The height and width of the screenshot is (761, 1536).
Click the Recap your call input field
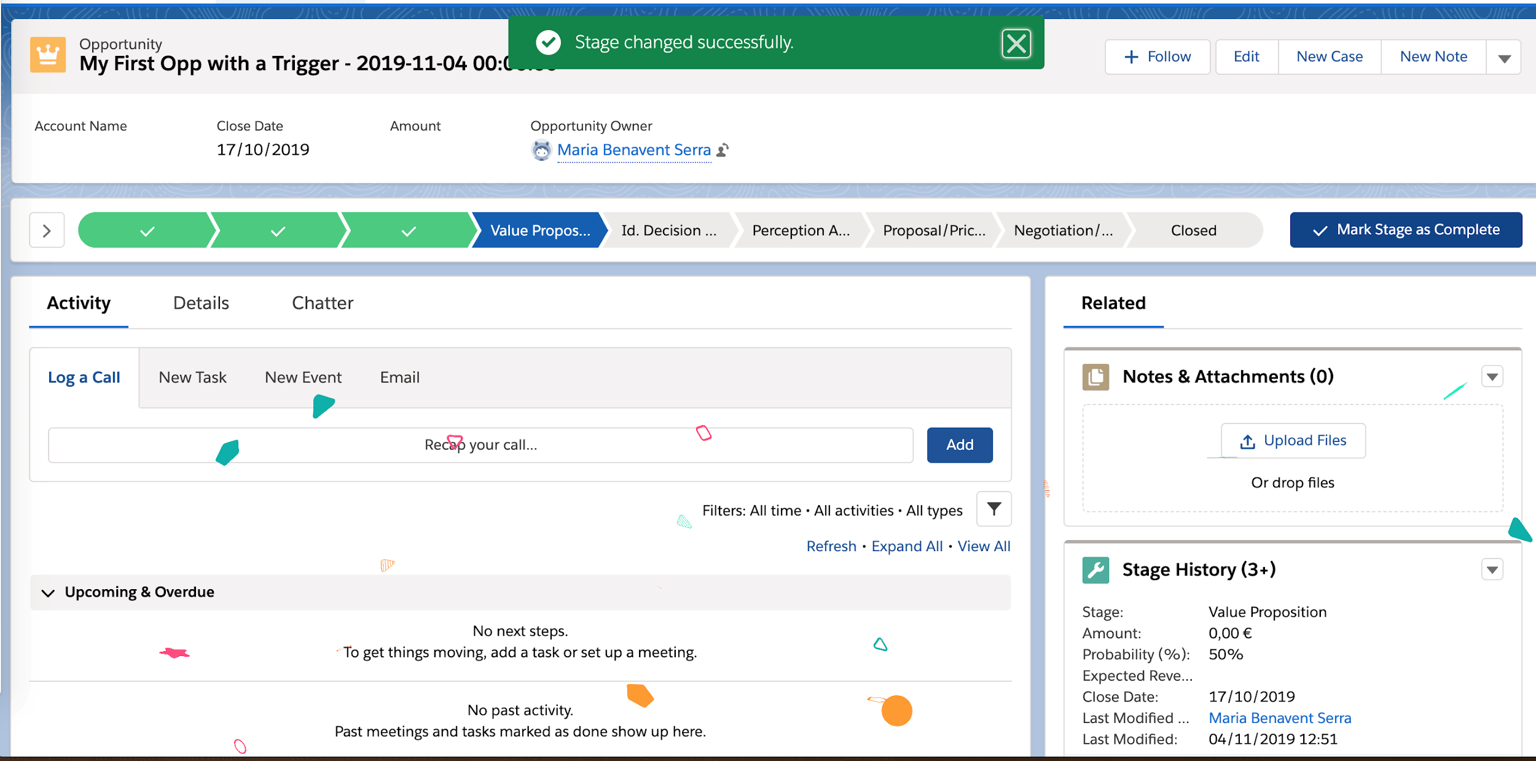[x=481, y=445]
